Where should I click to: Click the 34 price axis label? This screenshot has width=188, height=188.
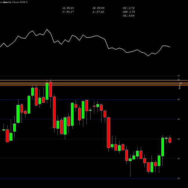coord(179,159)
